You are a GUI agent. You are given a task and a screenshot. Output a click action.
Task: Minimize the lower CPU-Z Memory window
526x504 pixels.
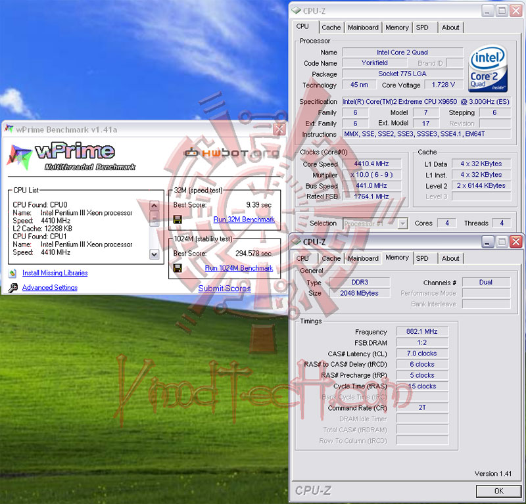click(x=488, y=241)
